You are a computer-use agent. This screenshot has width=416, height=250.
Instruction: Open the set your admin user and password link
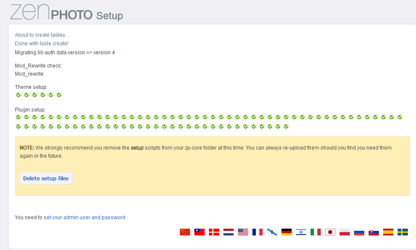[x=85, y=218]
